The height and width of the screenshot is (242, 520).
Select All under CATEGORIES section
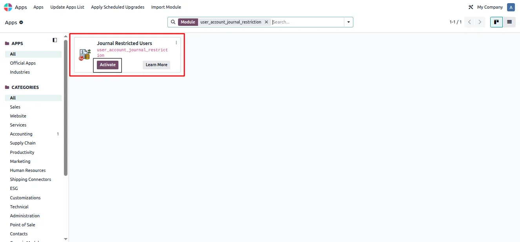click(x=33, y=98)
